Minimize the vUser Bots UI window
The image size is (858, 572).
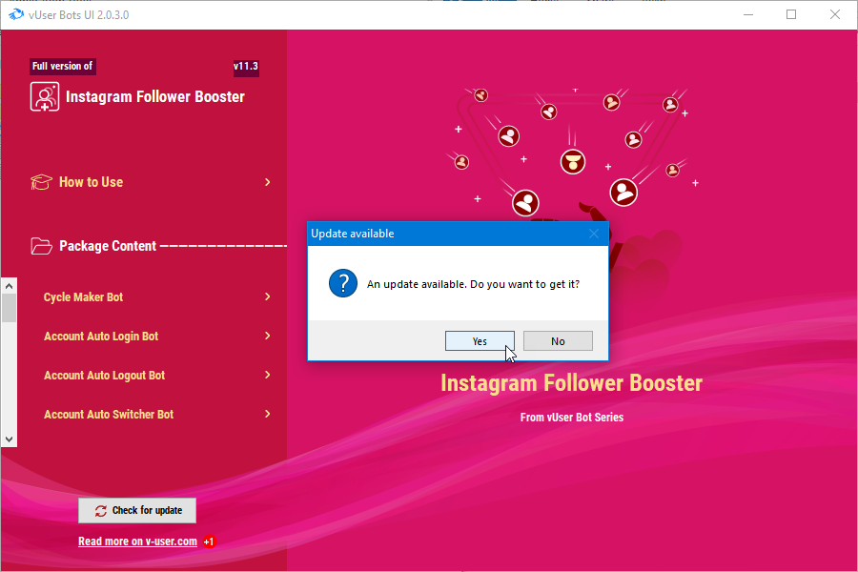coord(748,15)
